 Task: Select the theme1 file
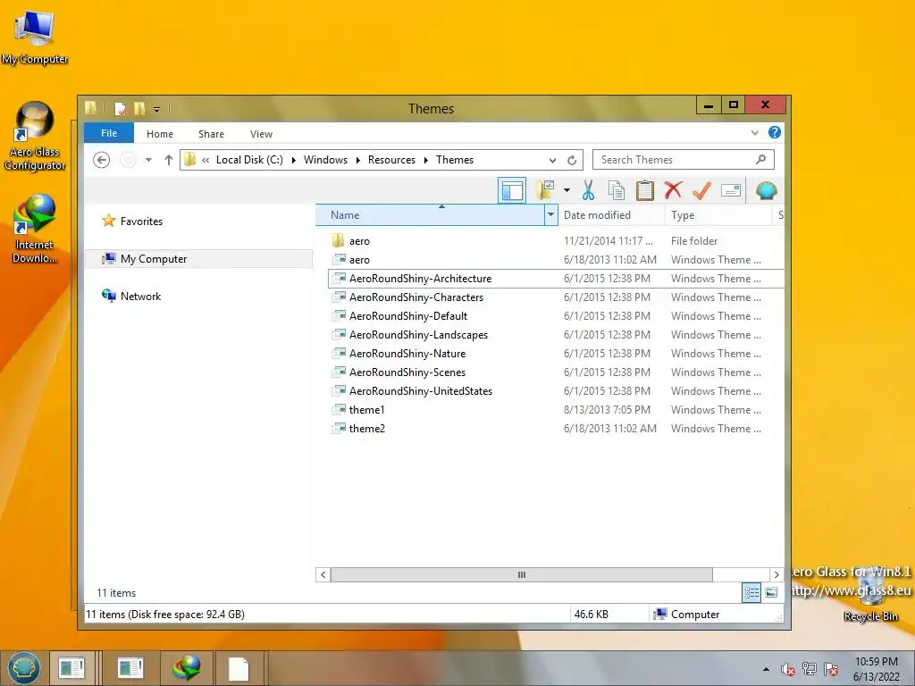366,409
